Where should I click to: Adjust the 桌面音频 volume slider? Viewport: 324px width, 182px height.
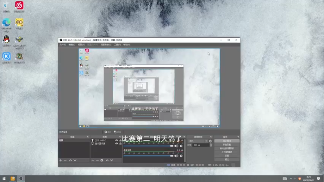tap(148, 156)
